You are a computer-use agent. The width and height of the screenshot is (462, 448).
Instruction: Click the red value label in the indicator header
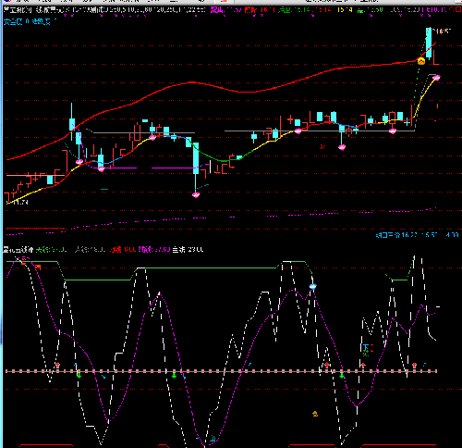123,249
